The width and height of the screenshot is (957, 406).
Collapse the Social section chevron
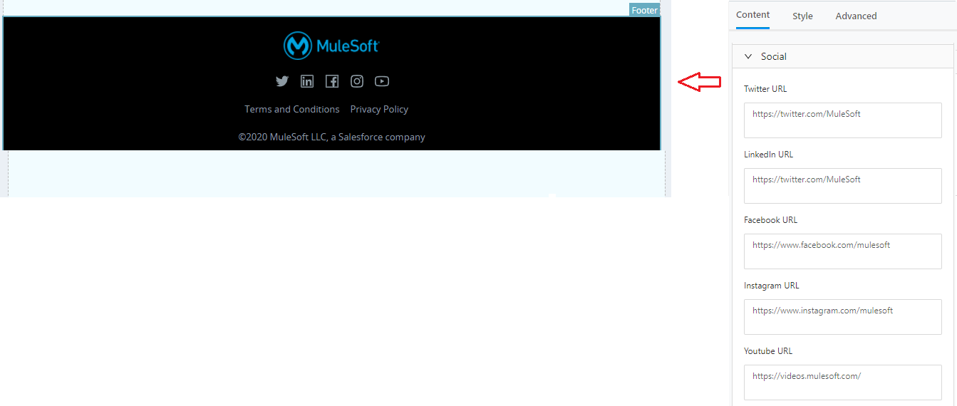point(748,56)
